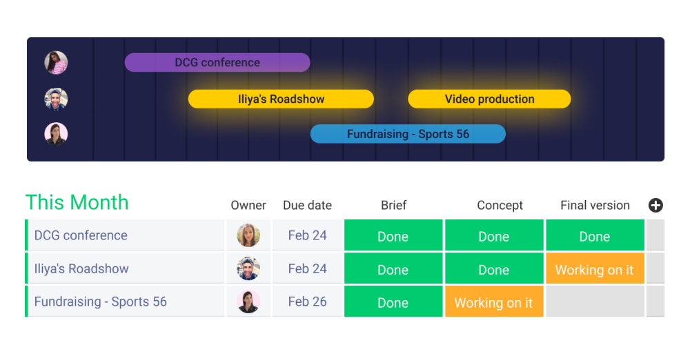Set the empty Final version cell for Fundraising
This screenshot has height=345, width=690.
pyautogui.click(x=594, y=302)
